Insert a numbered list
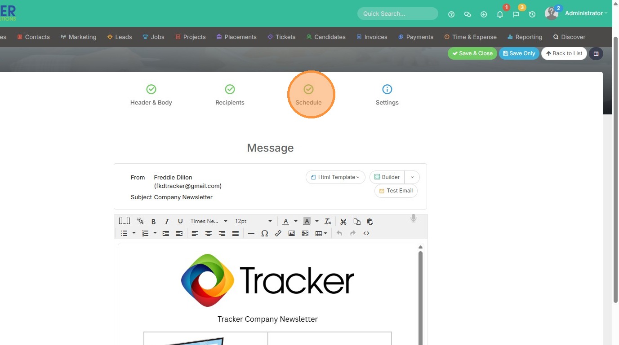619x345 pixels. pyautogui.click(x=145, y=233)
